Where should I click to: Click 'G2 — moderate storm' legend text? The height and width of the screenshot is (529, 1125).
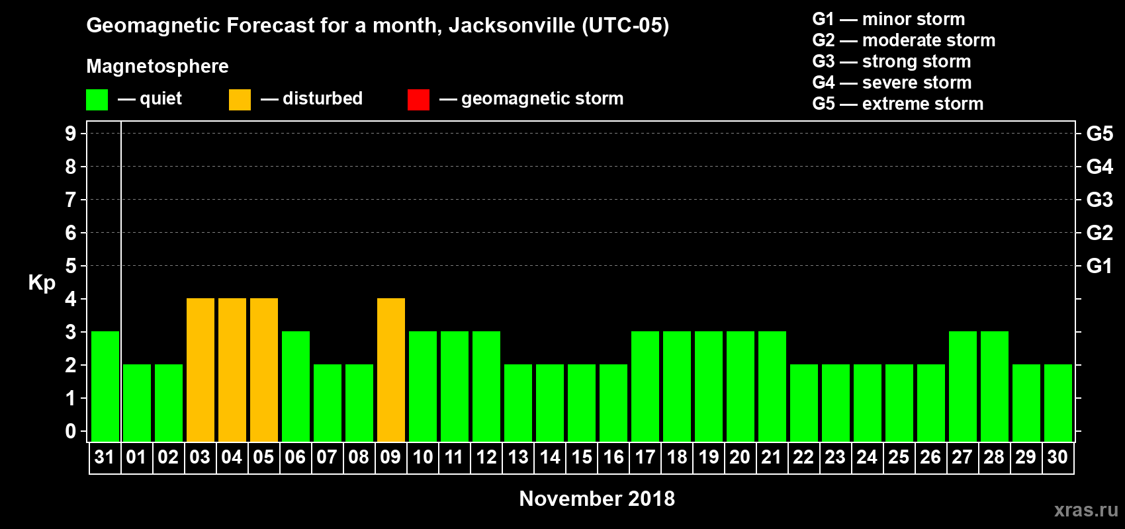(904, 40)
